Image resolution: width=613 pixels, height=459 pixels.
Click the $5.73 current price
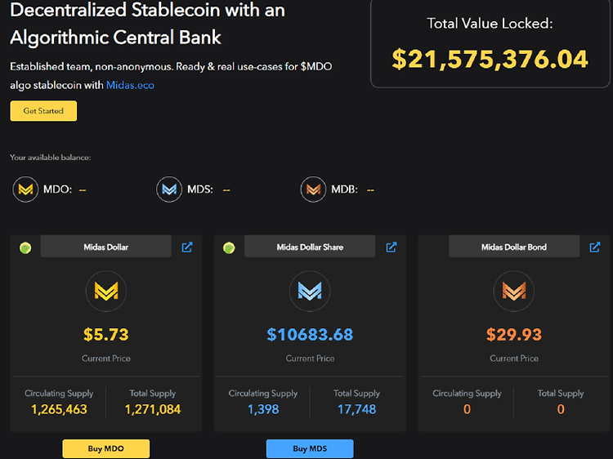[106, 334]
